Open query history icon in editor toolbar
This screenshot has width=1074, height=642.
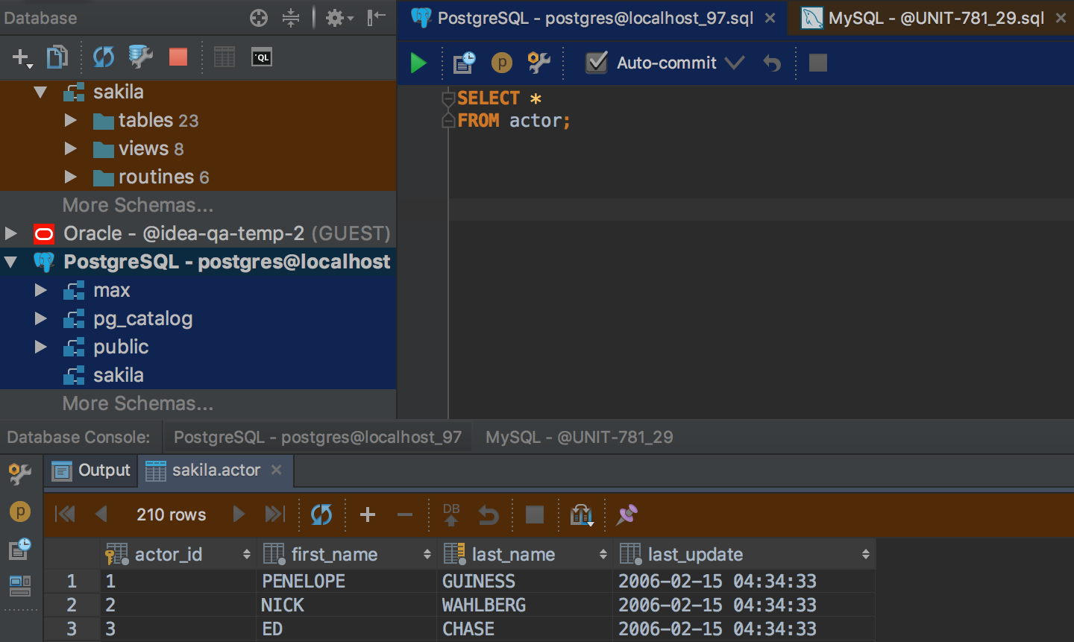pyautogui.click(x=464, y=63)
